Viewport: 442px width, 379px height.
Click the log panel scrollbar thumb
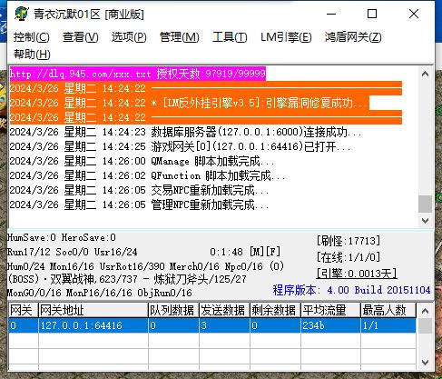point(425,204)
